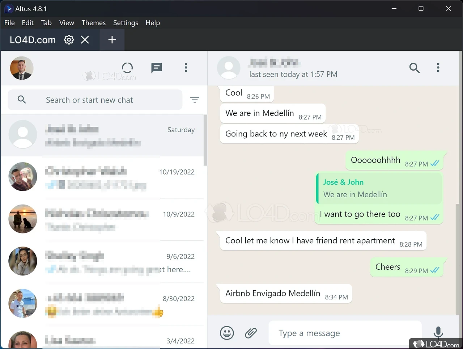Search within the conversation using magnifier icon
This screenshot has height=349, width=463.
click(x=415, y=68)
